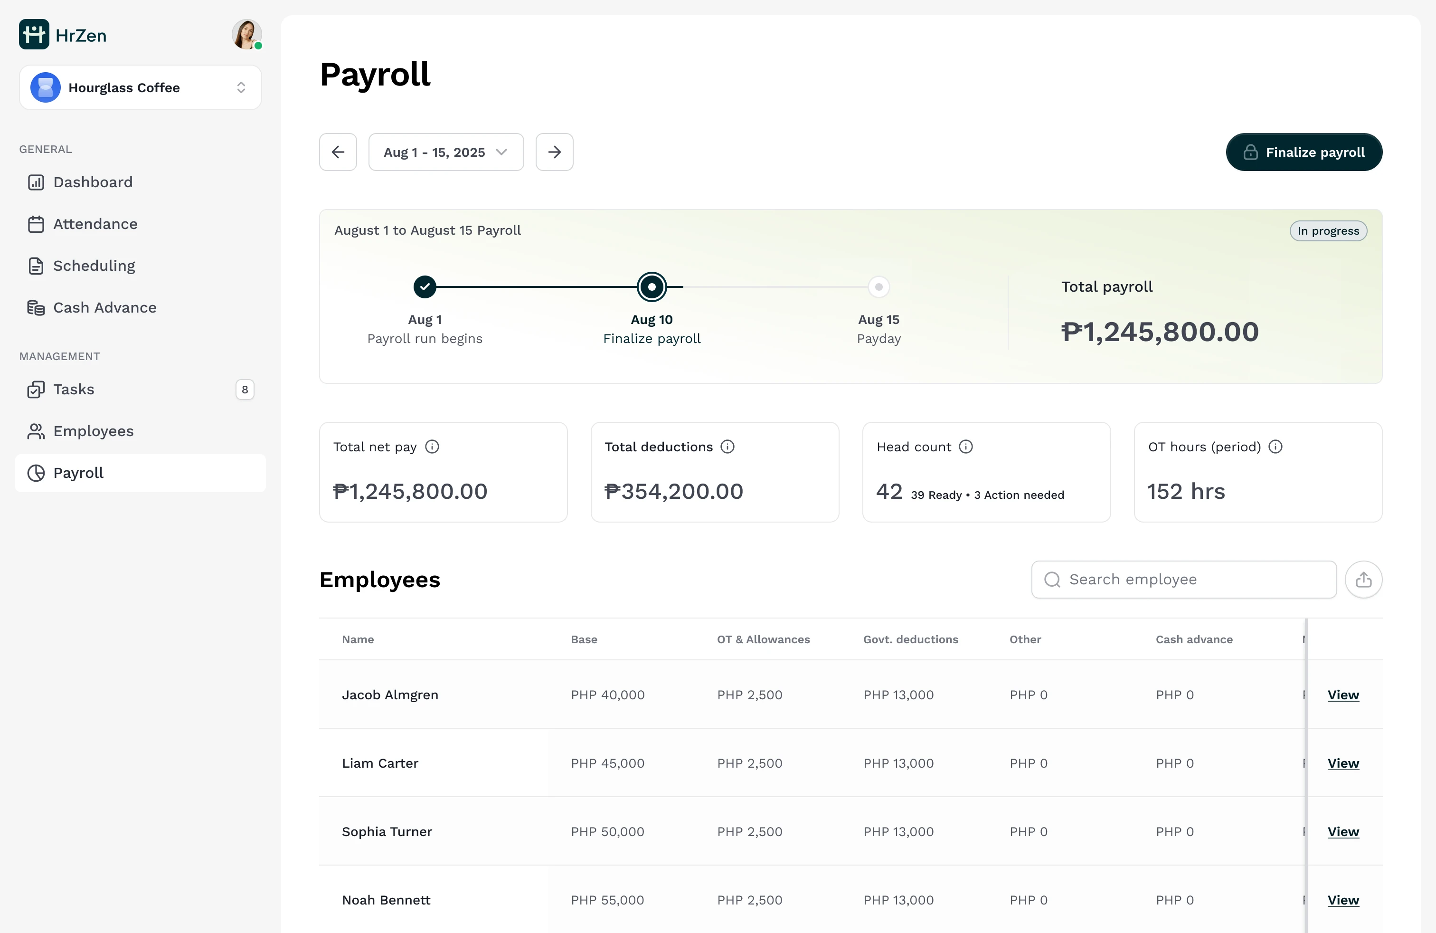The width and height of the screenshot is (1436, 933).
Task: Go to previous payroll period arrow
Action: click(338, 152)
